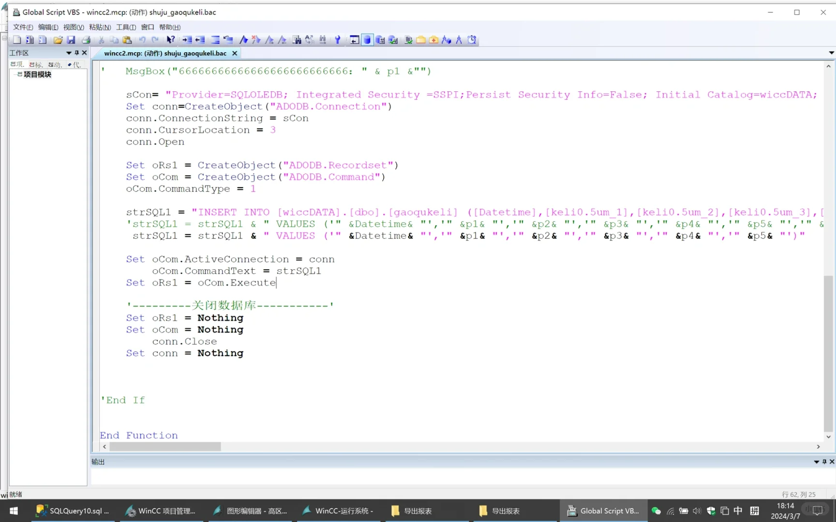Save the script with the floppy icon

coord(71,40)
